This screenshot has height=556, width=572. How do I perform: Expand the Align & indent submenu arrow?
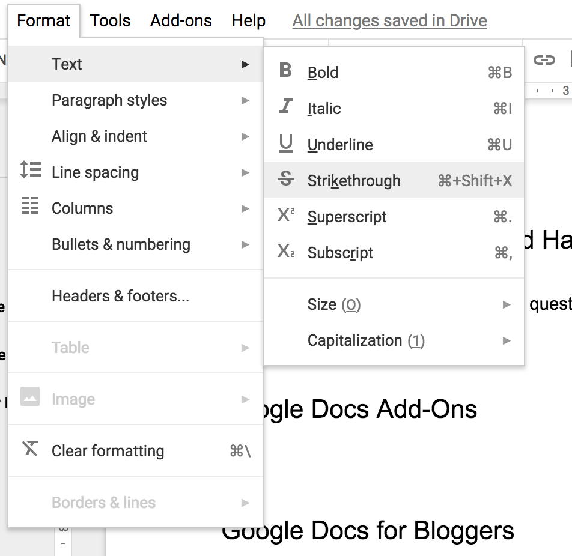(x=245, y=136)
